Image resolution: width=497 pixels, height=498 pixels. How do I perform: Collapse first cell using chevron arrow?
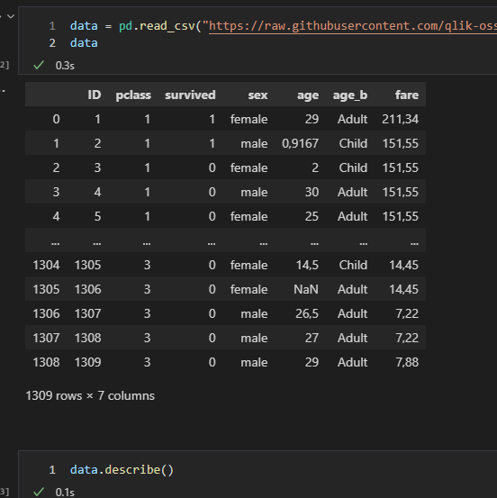pos(11,16)
